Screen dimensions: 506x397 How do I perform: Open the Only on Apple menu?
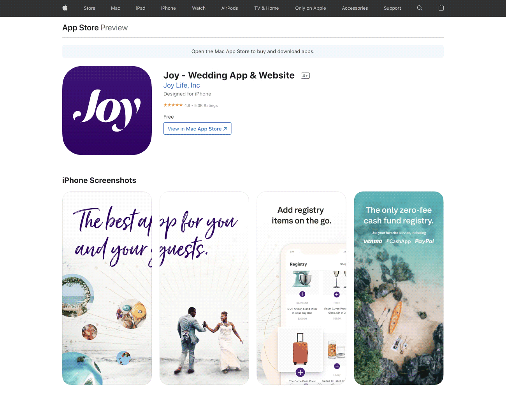coord(311,8)
